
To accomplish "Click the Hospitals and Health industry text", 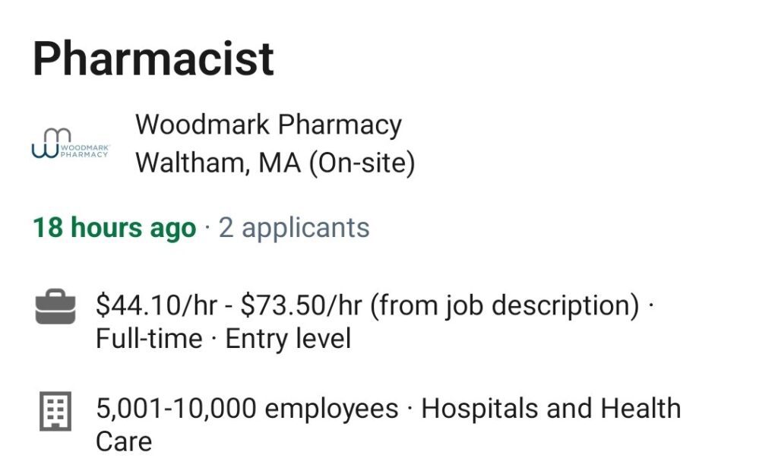I will (x=551, y=409).
